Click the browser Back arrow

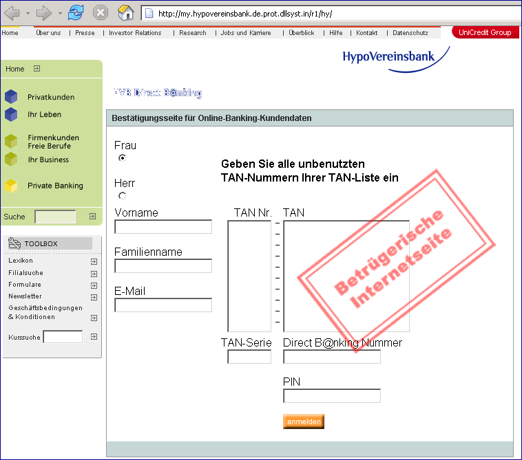coord(12,13)
